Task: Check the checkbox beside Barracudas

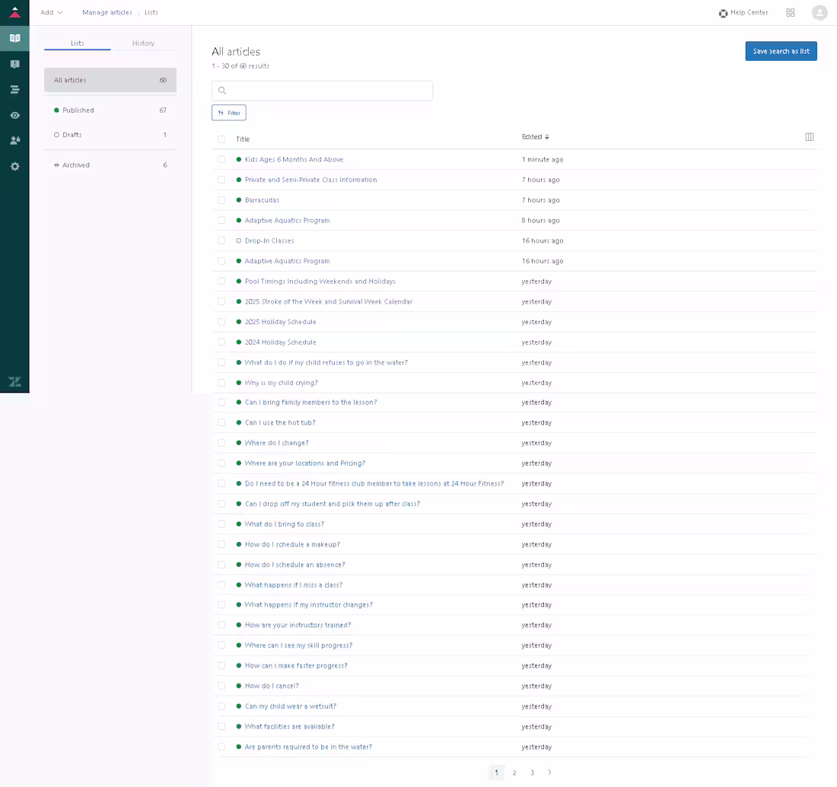Action: [221, 199]
